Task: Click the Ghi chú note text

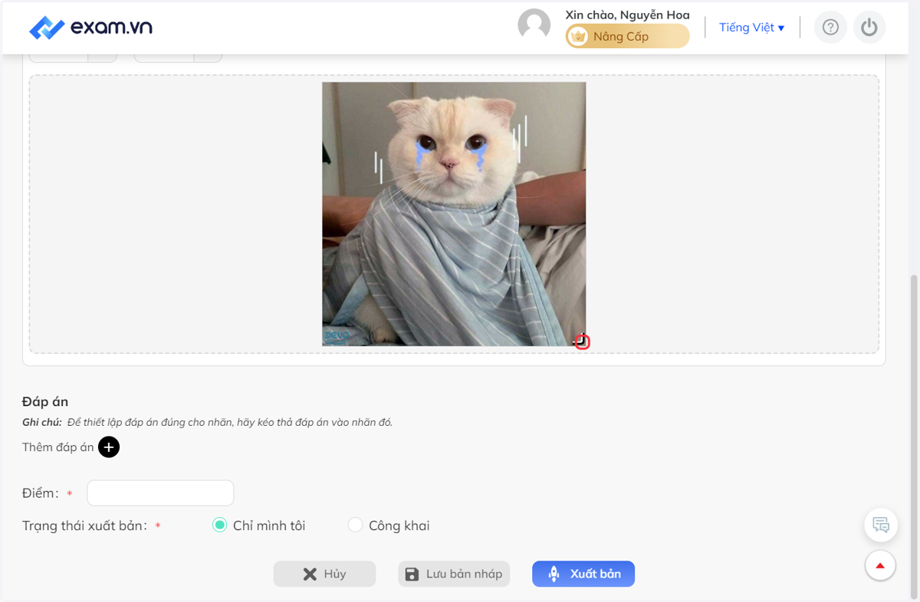Action: (207, 422)
